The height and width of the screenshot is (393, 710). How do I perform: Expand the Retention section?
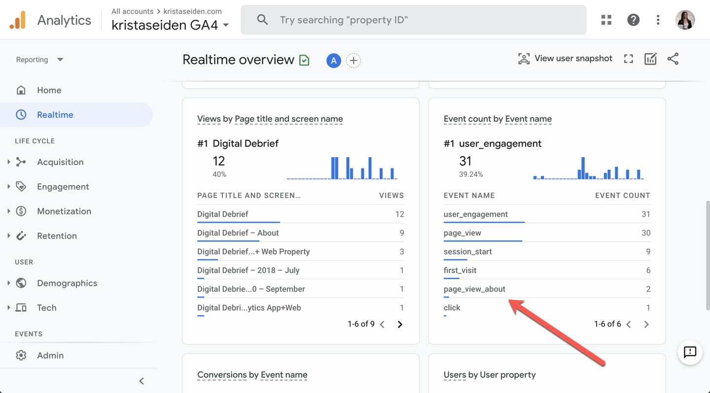pyautogui.click(x=8, y=235)
